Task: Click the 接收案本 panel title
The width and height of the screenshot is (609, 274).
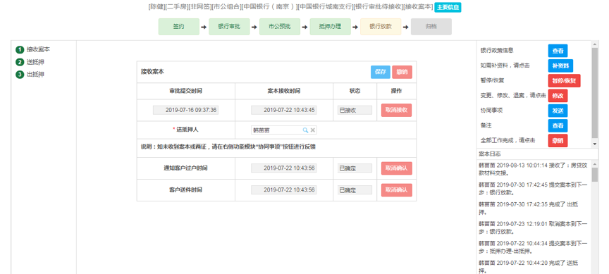Action: 152,72
